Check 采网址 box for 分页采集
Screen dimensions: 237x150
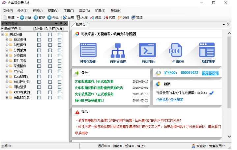pyautogui.click(x=39, y=50)
